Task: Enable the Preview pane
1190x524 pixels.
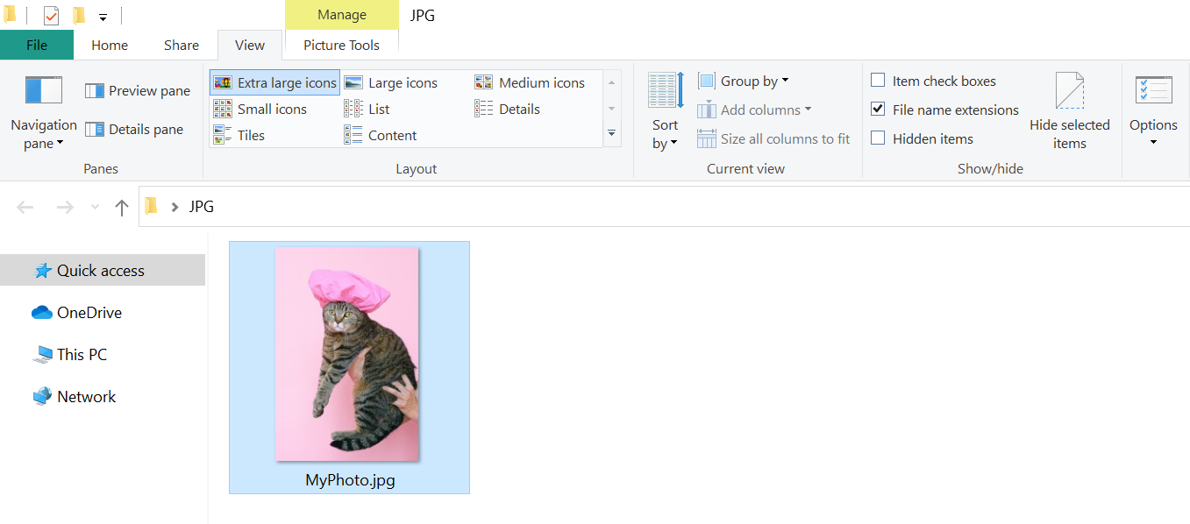Action: click(x=137, y=90)
